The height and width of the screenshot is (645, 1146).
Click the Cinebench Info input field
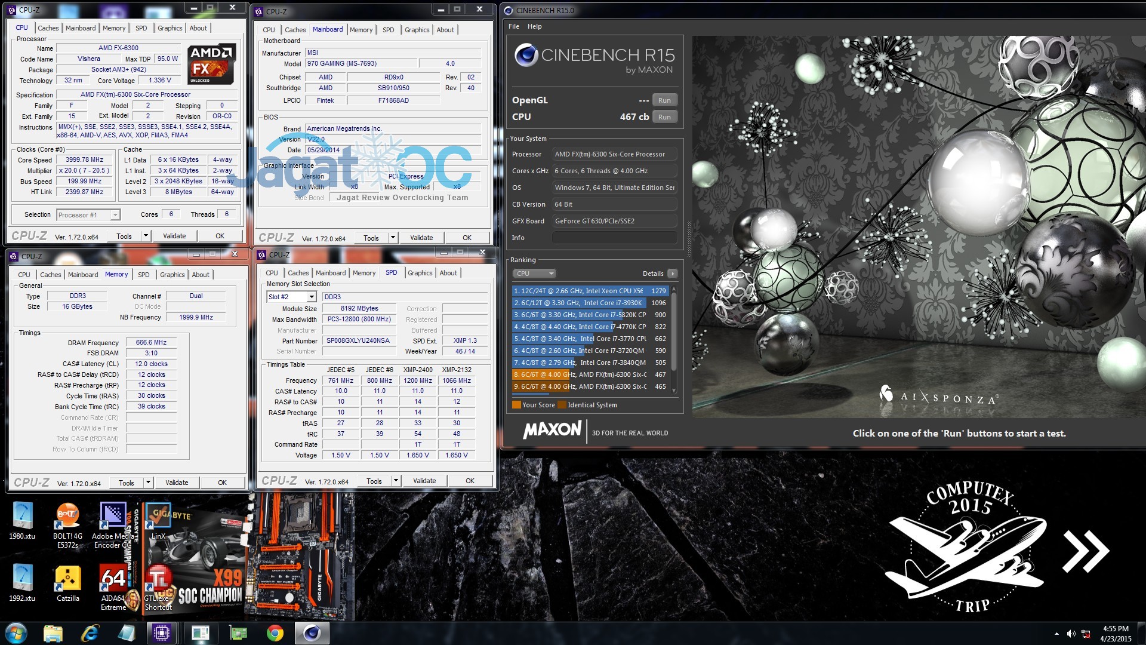click(x=614, y=238)
